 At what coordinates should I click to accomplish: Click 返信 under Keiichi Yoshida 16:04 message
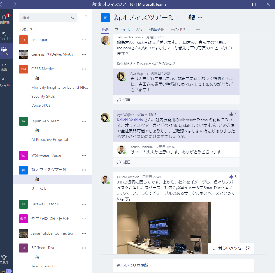[x=124, y=162]
